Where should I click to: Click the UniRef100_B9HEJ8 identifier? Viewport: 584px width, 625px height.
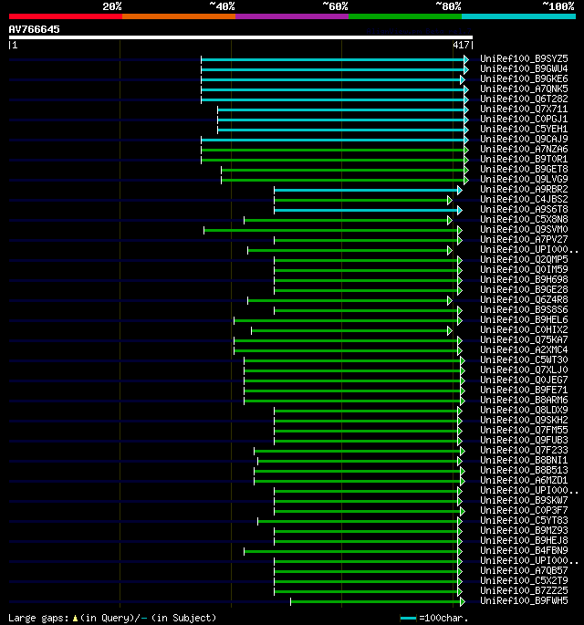[x=524, y=540]
